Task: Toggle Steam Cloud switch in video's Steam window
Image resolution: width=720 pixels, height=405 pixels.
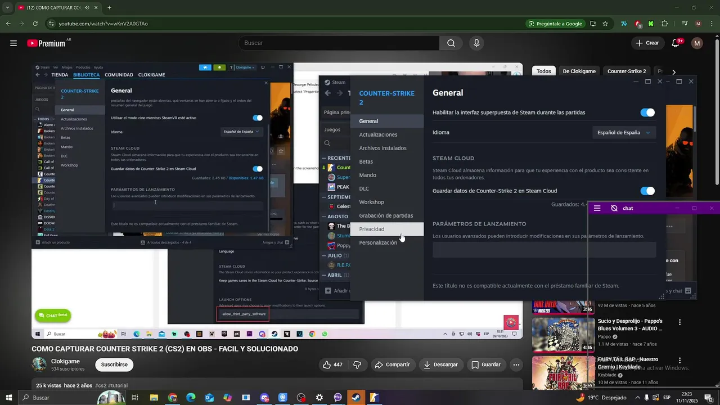Action: [258, 169]
